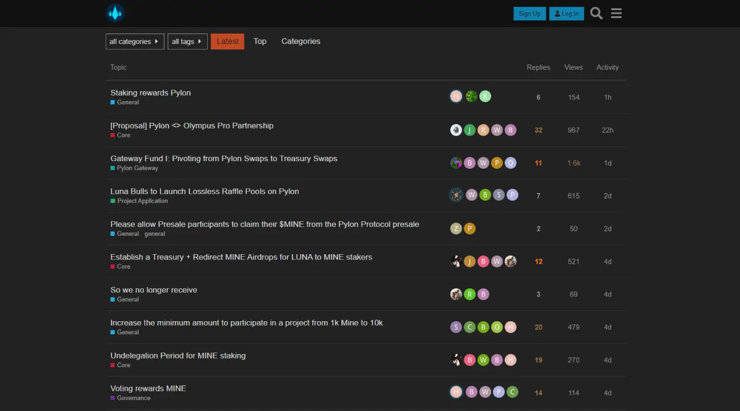Click avatar K in Staking rewards Pylon row

(485, 97)
